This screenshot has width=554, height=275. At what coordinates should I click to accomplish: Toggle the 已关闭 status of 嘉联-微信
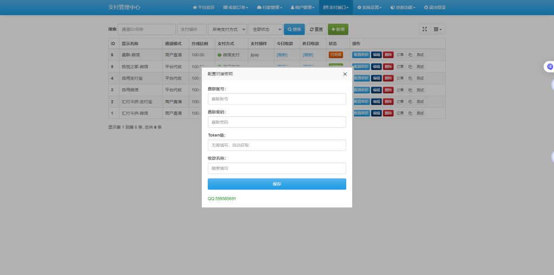click(335, 55)
